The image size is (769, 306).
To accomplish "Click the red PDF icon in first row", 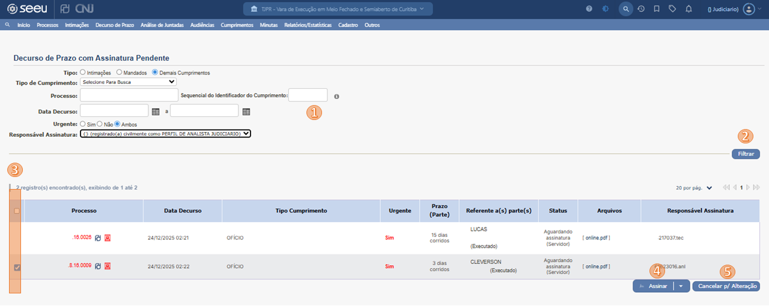I will point(108,238).
